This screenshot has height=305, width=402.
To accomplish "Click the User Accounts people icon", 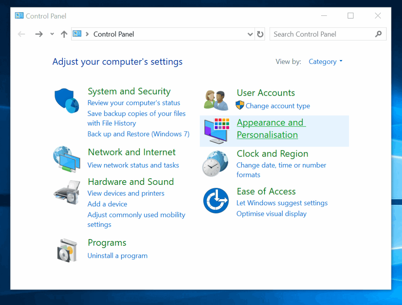I will pos(216,100).
